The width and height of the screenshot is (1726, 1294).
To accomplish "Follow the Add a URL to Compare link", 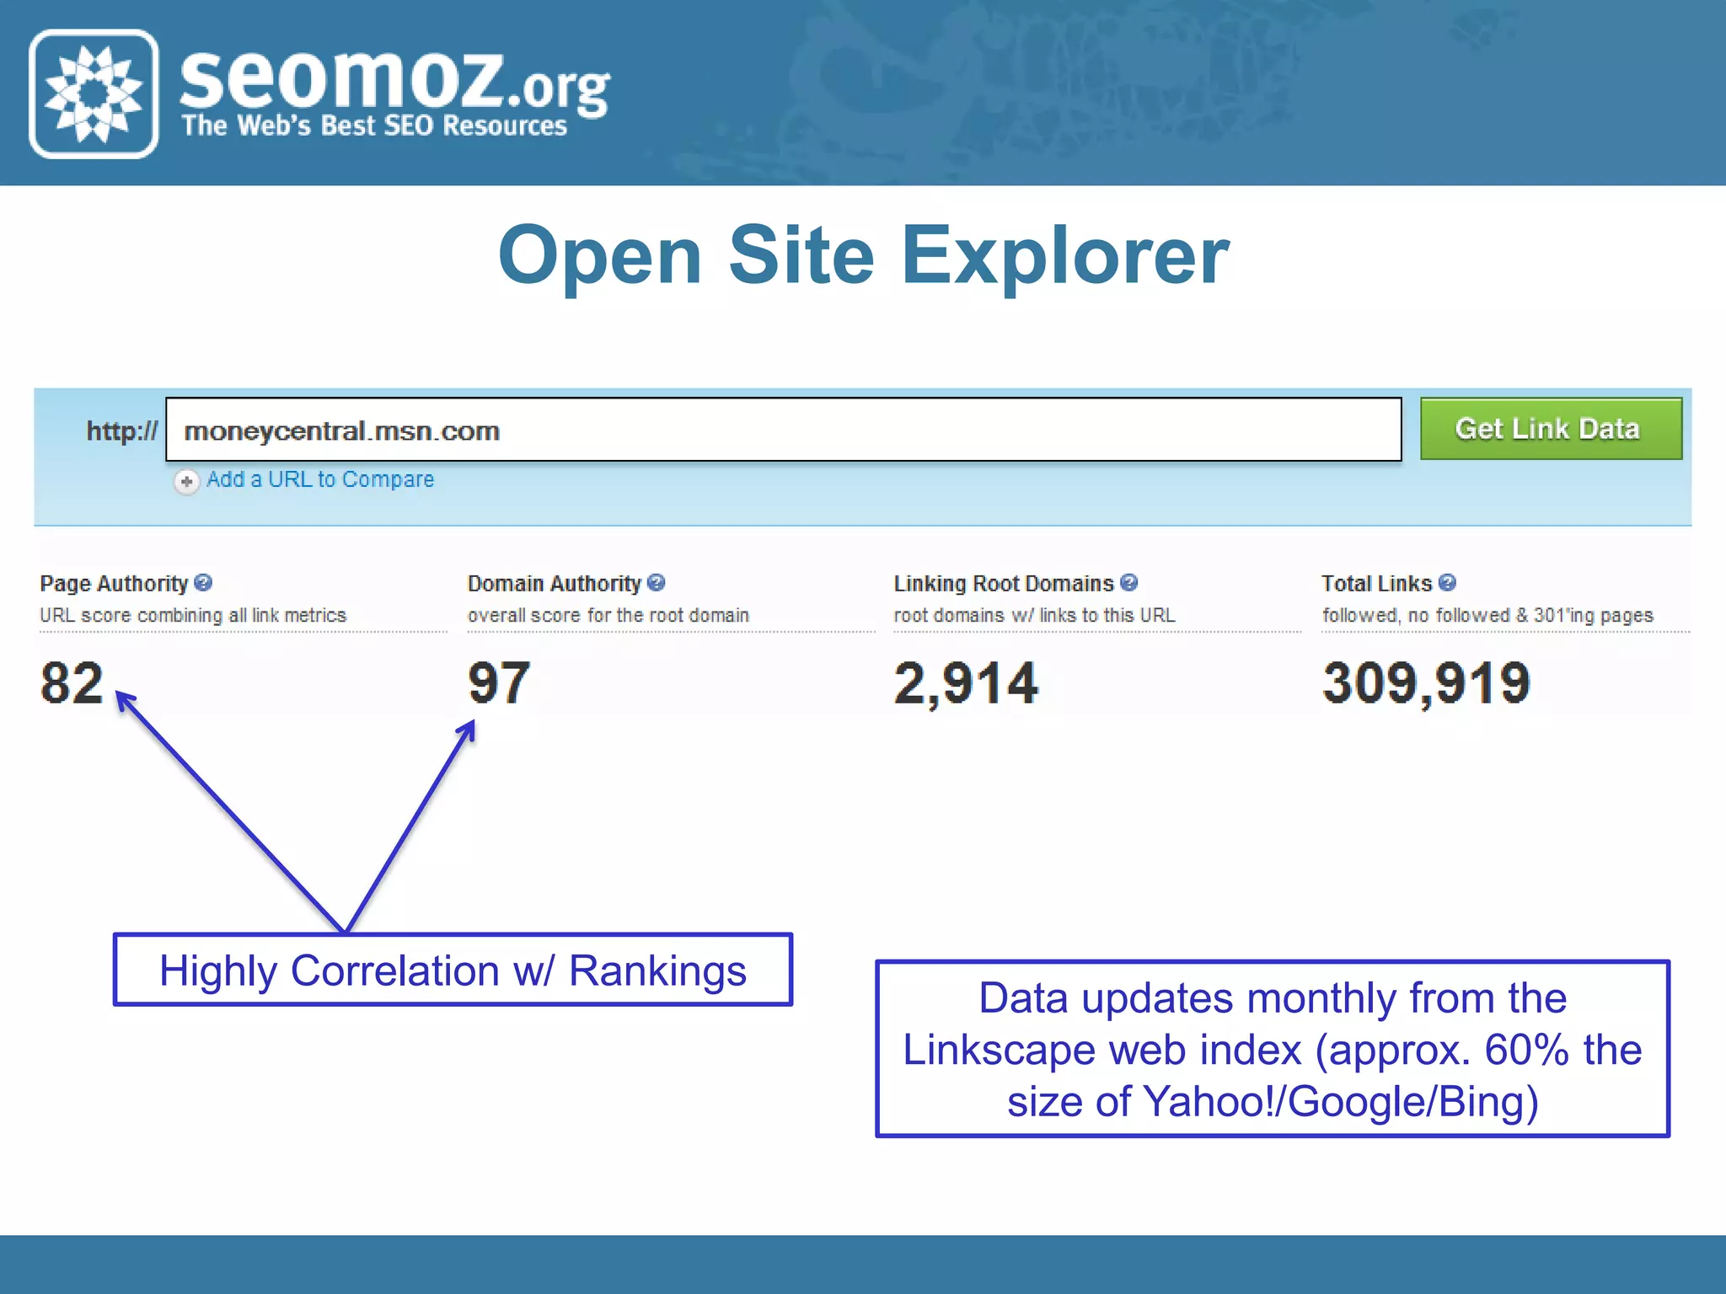I will [x=320, y=479].
